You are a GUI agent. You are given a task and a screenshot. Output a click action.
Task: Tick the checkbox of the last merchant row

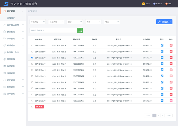coord(32,101)
